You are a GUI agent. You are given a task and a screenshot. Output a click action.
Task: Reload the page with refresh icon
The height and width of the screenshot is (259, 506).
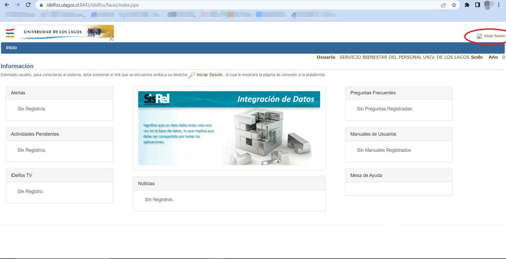(x=28, y=5)
